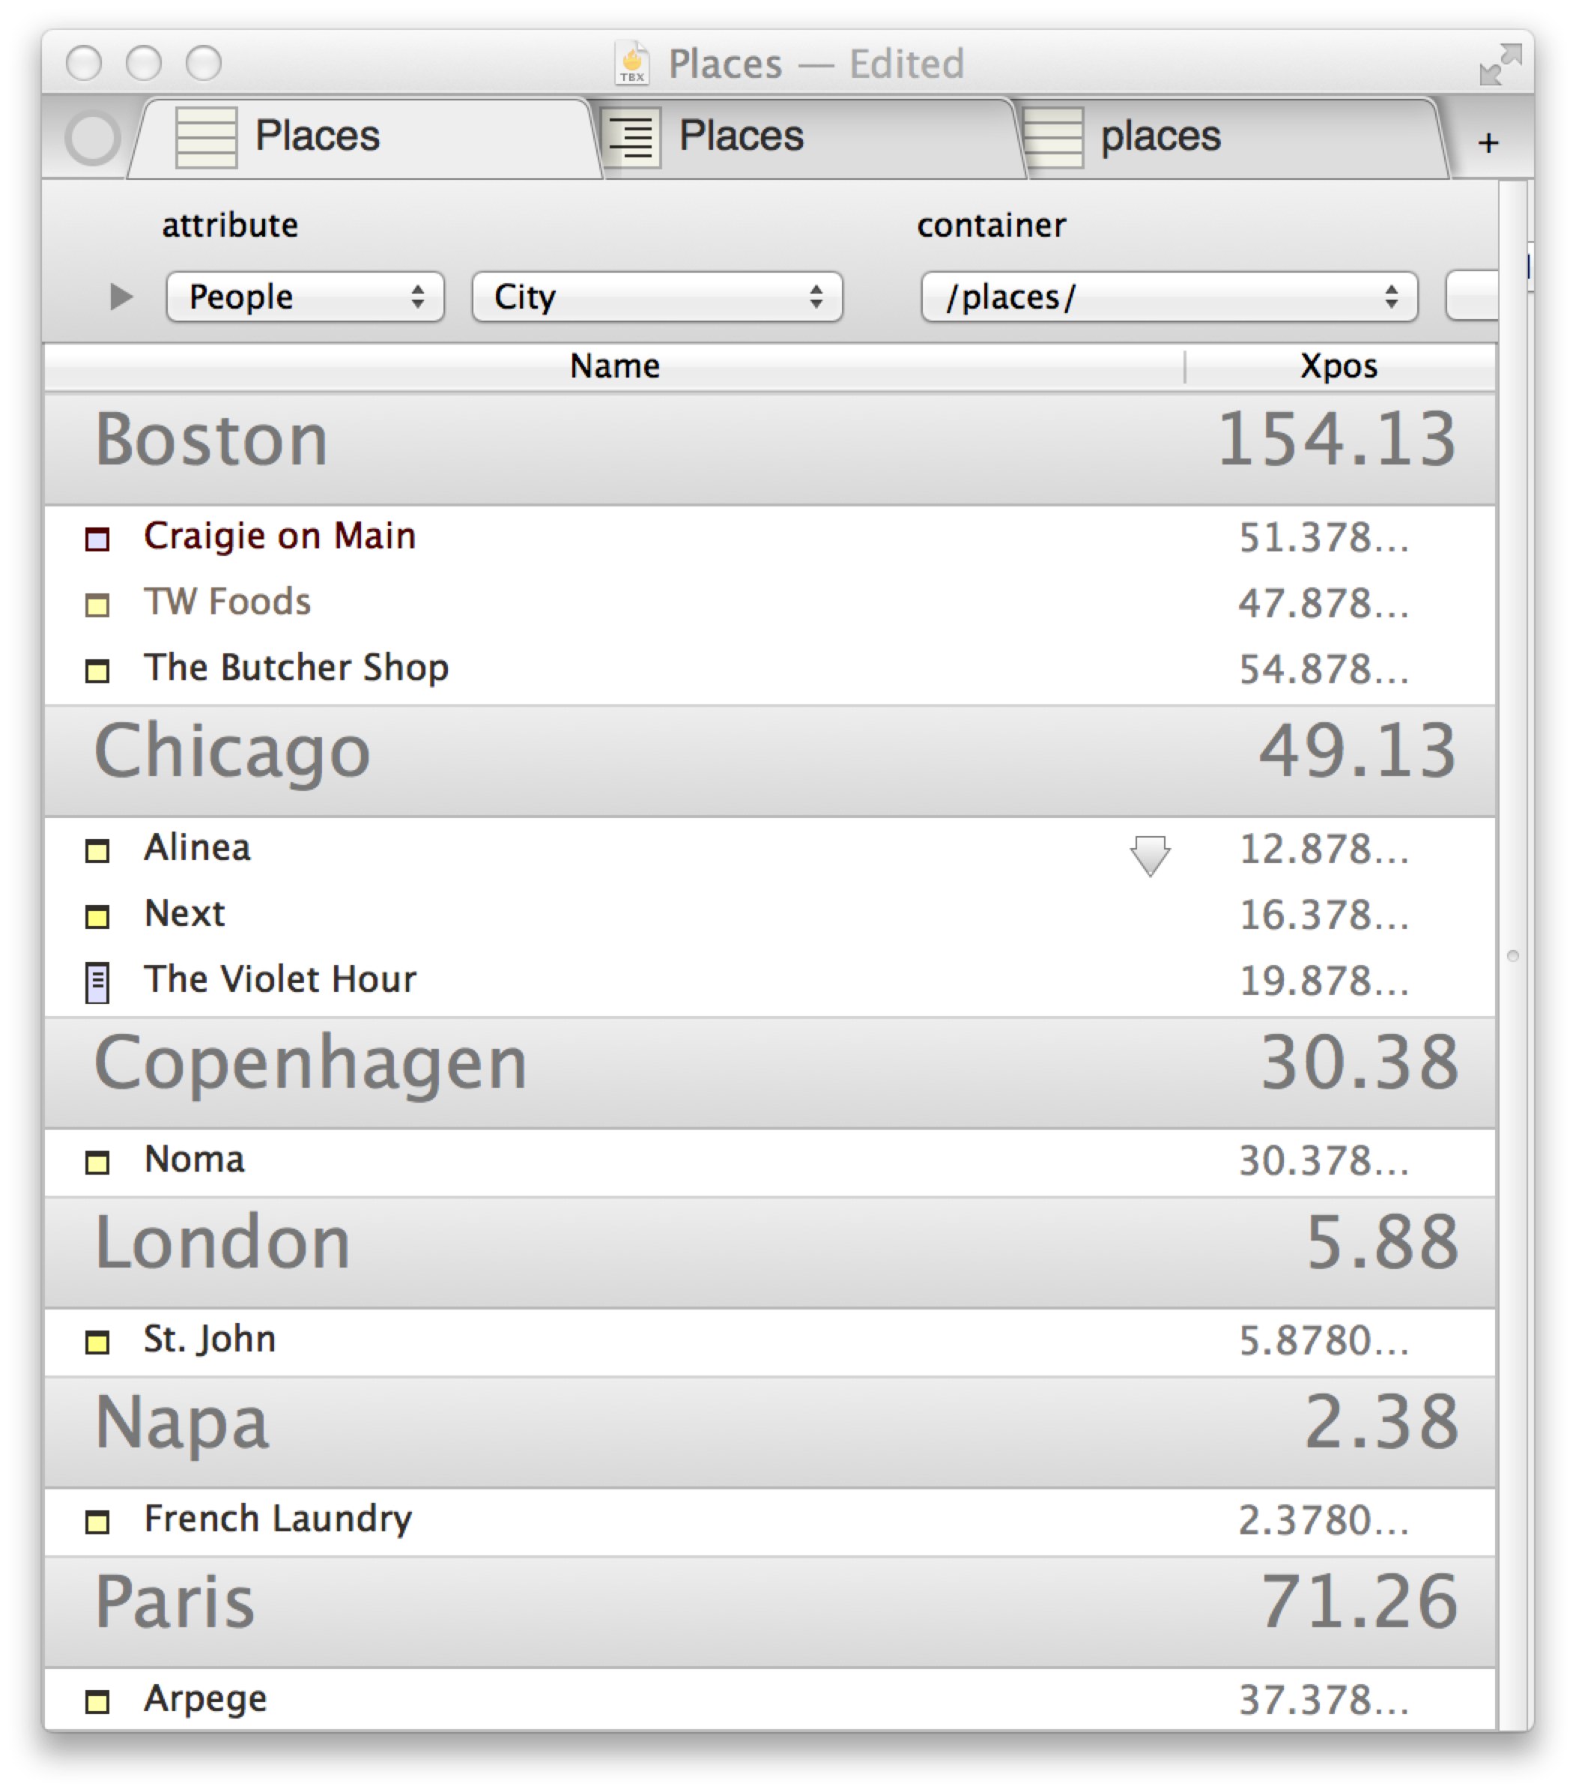This screenshot has width=1576, height=1792.
Task: Click the vertical scrollbar track
Action: (1512, 956)
